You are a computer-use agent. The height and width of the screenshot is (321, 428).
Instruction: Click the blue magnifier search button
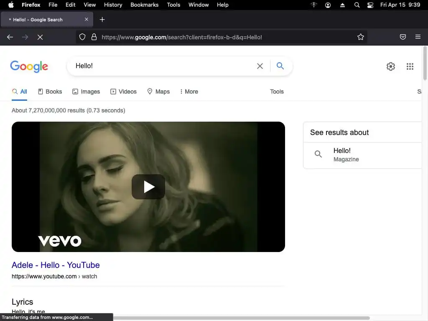280,66
